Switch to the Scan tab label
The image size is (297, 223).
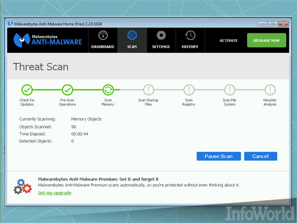click(x=132, y=47)
